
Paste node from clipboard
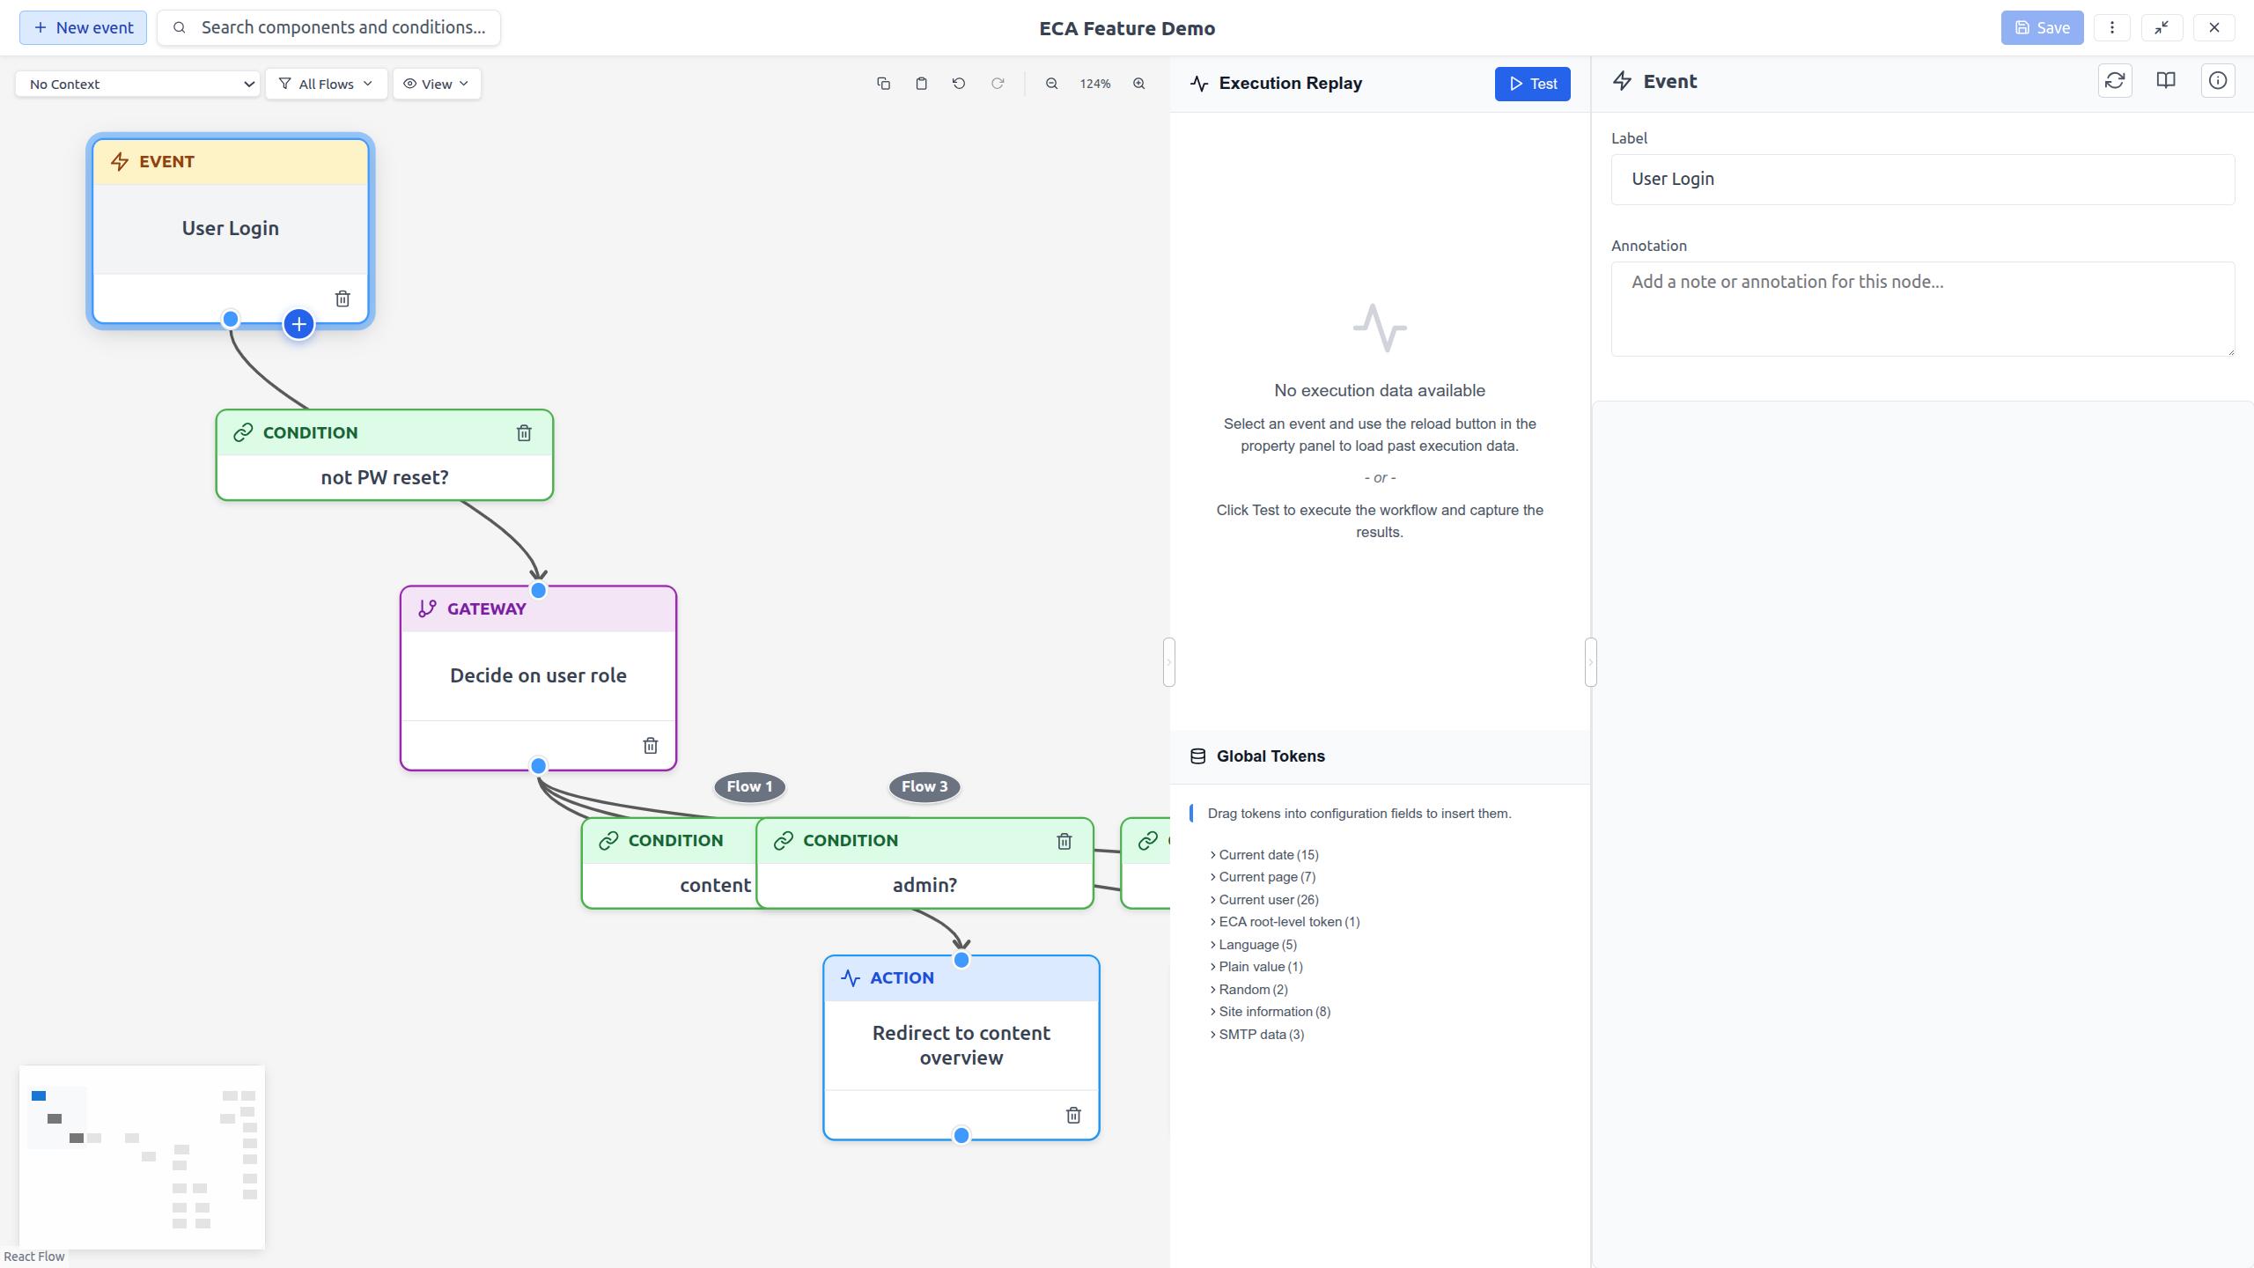click(x=921, y=83)
